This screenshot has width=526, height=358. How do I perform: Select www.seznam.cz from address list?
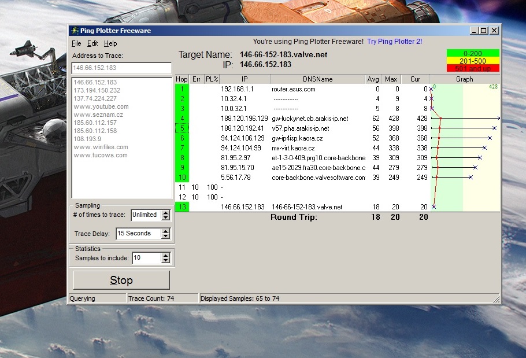[99, 115]
